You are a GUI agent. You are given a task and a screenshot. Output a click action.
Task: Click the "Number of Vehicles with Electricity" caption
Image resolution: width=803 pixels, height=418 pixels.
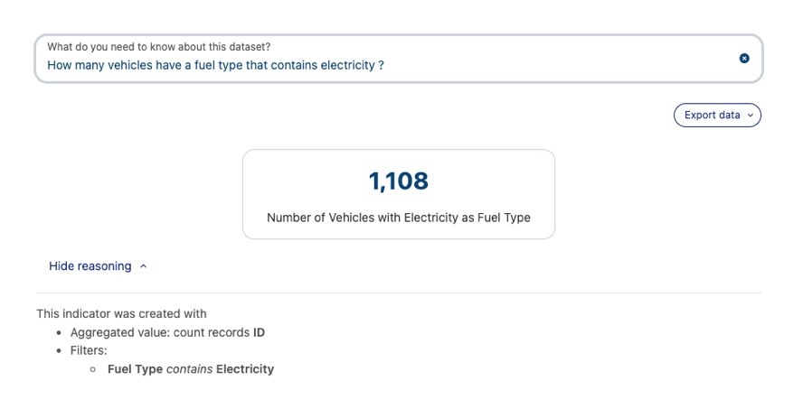point(398,218)
